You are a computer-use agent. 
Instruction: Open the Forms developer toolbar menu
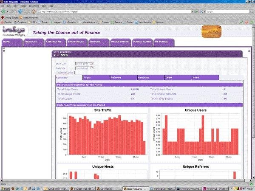coord(43,22)
